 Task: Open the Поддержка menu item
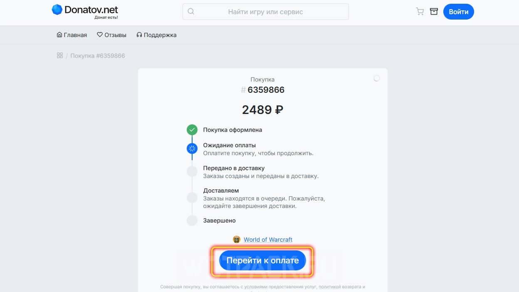[x=156, y=35]
